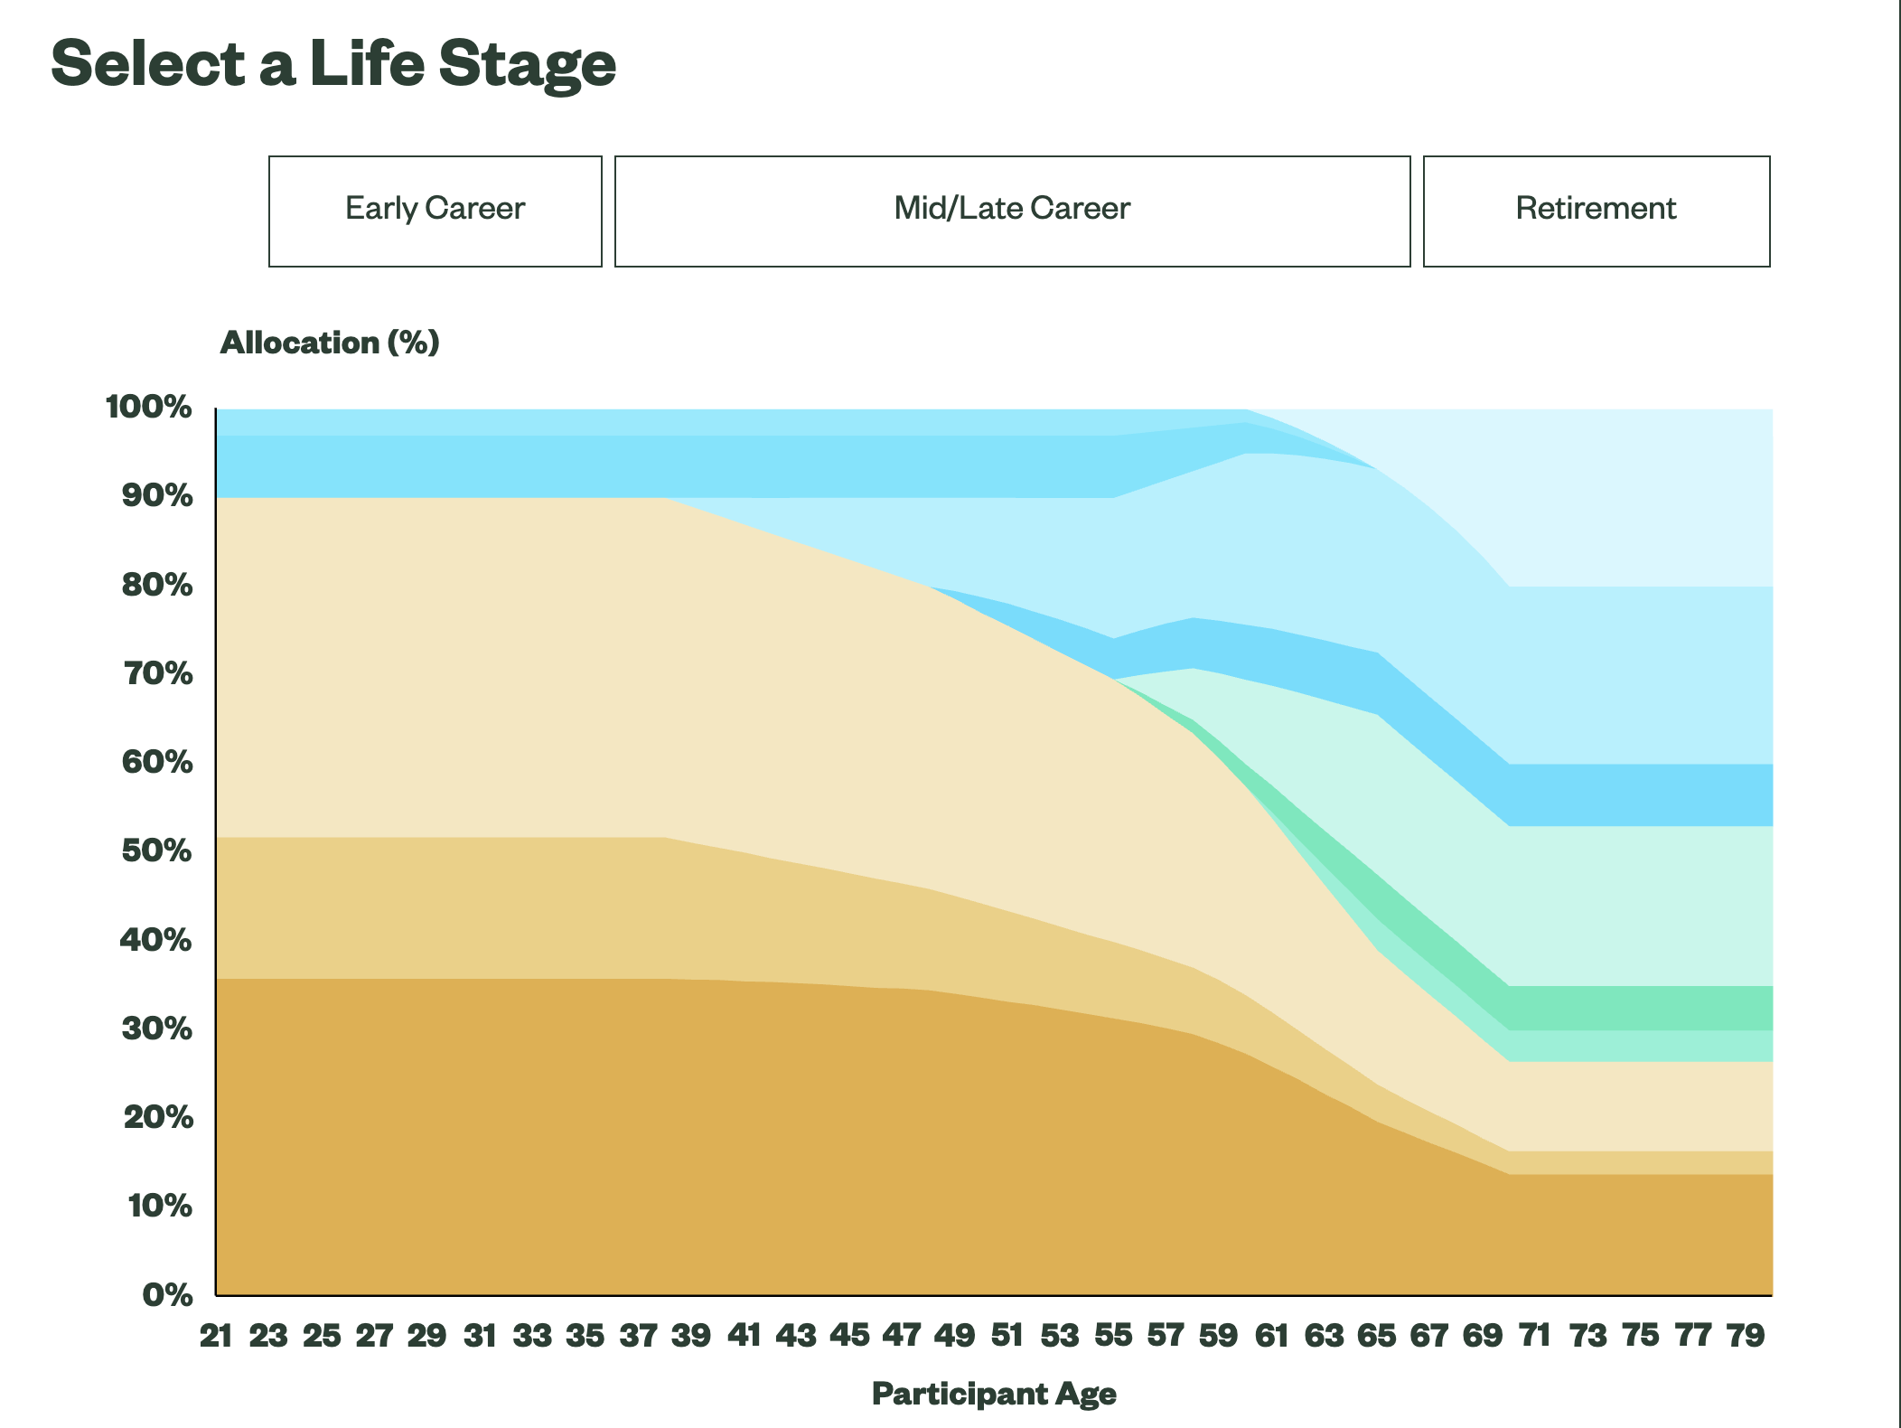Click age 21 on the horizontal axis

tap(216, 1335)
